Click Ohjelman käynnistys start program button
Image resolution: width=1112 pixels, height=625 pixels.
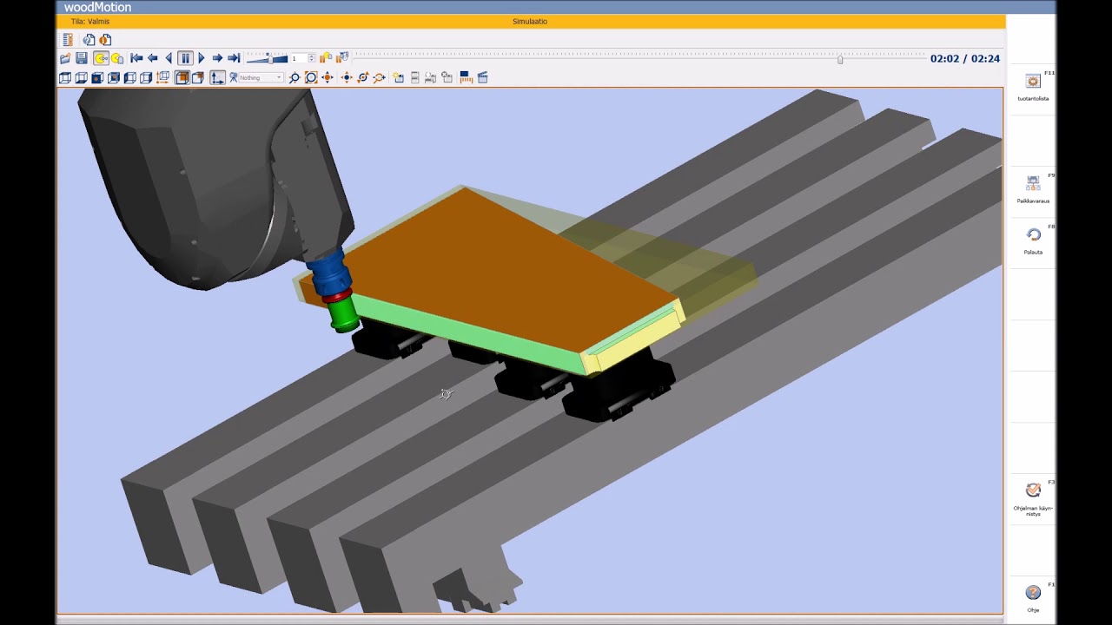point(1033,499)
